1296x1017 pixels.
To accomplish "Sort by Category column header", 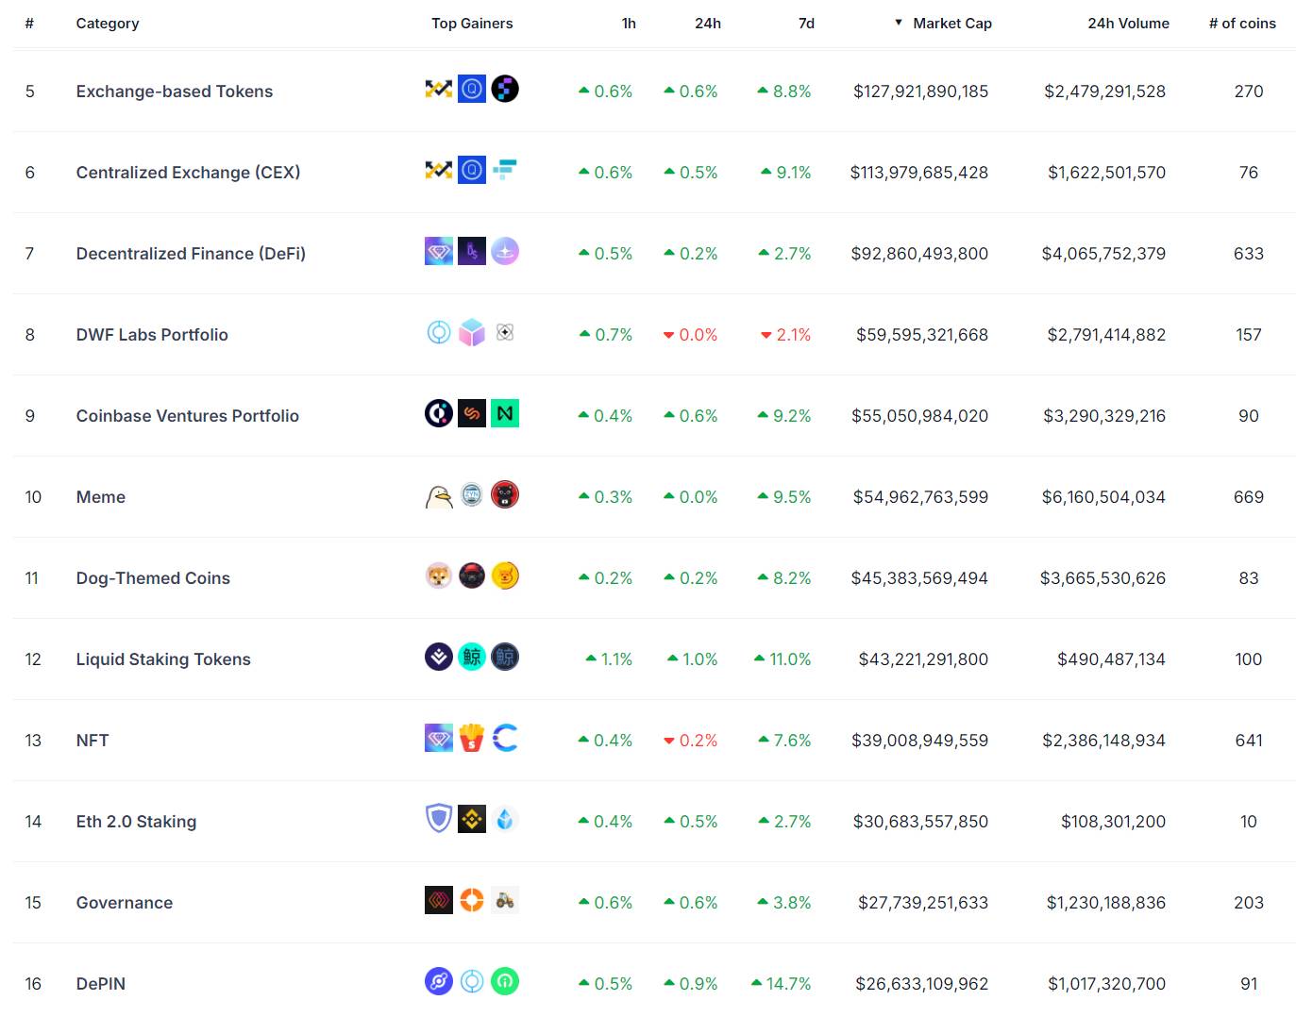I will pyautogui.click(x=108, y=24).
